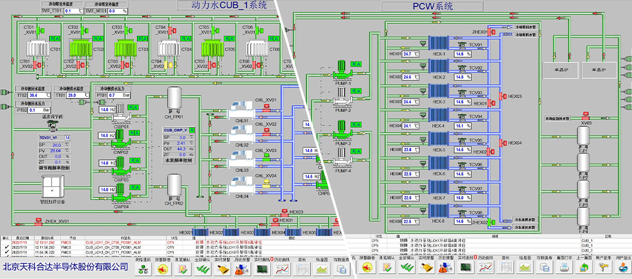This screenshot has width=632, height=279.
Task: Click acknowledge checkmark for 12:11:58 alarm row
Action: click(x=6, y=247)
